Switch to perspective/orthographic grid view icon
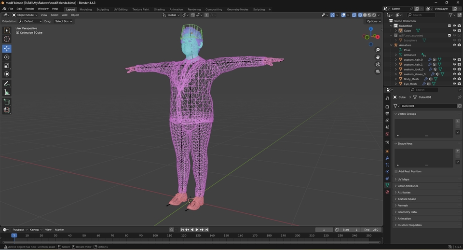Image resolution: width=463 pixels, height=250 pixels. pyautogui.click(x=378, y=71)
